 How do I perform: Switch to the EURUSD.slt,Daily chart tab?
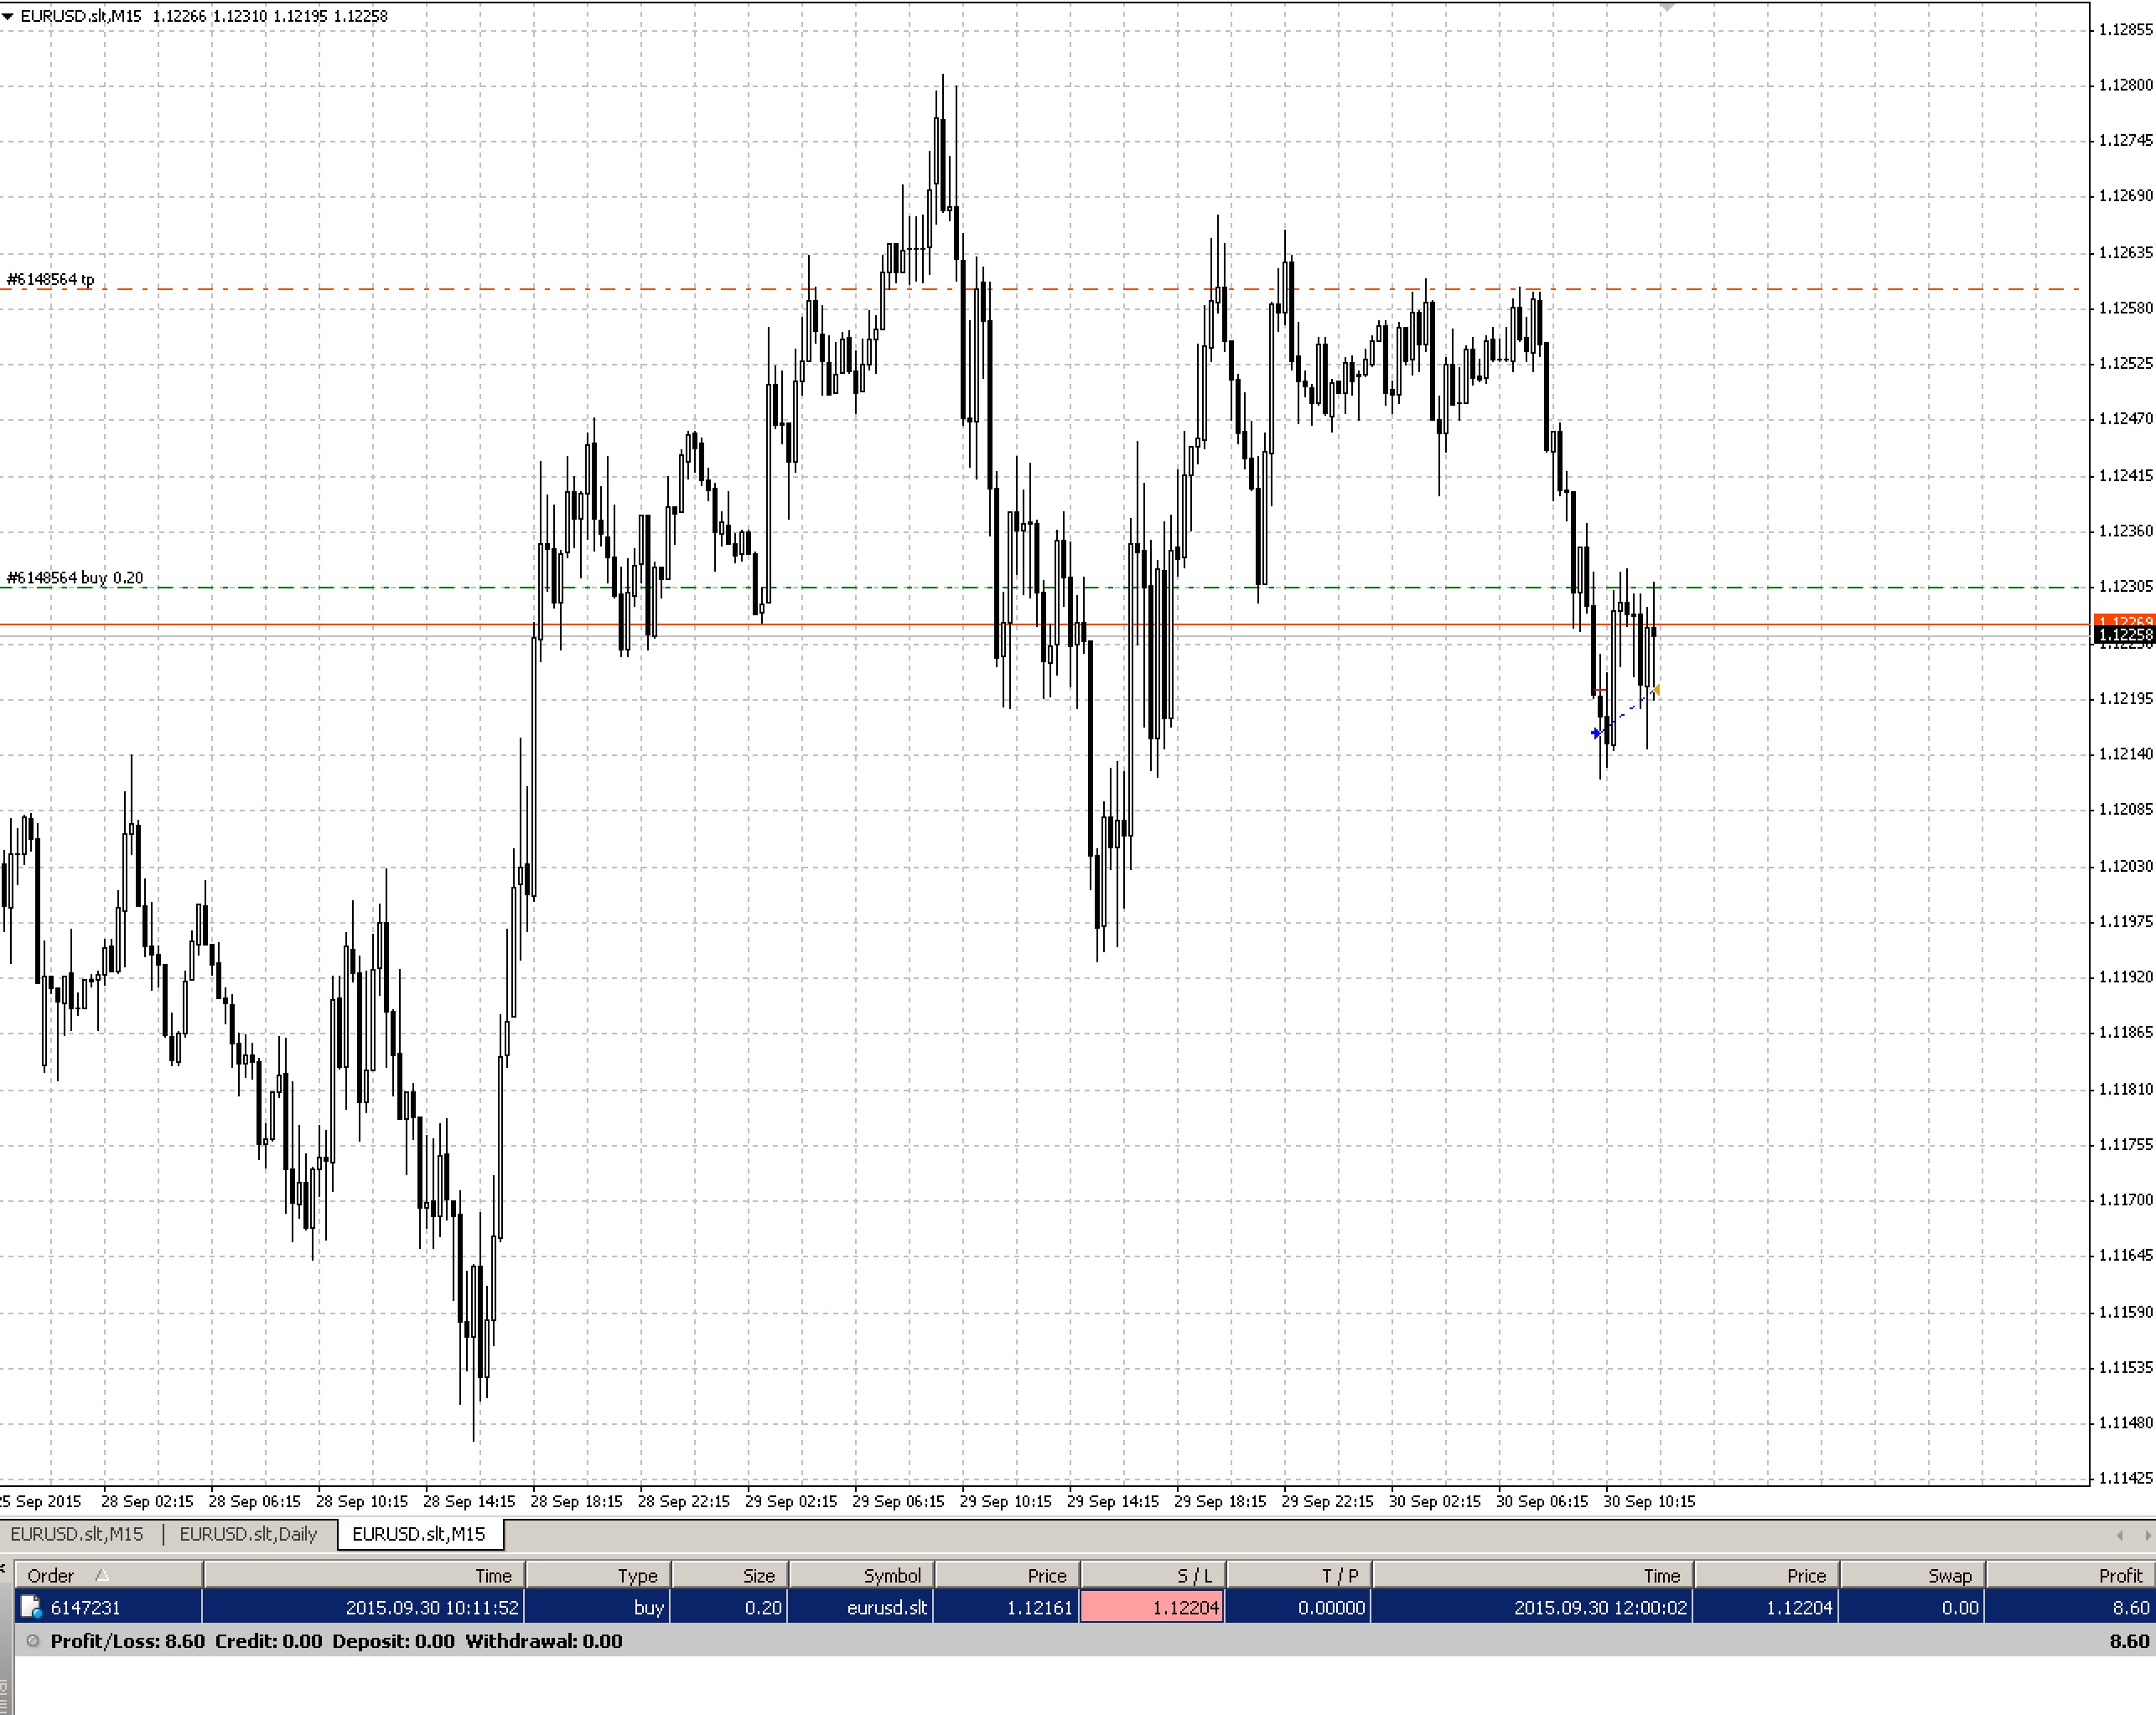248,1534
